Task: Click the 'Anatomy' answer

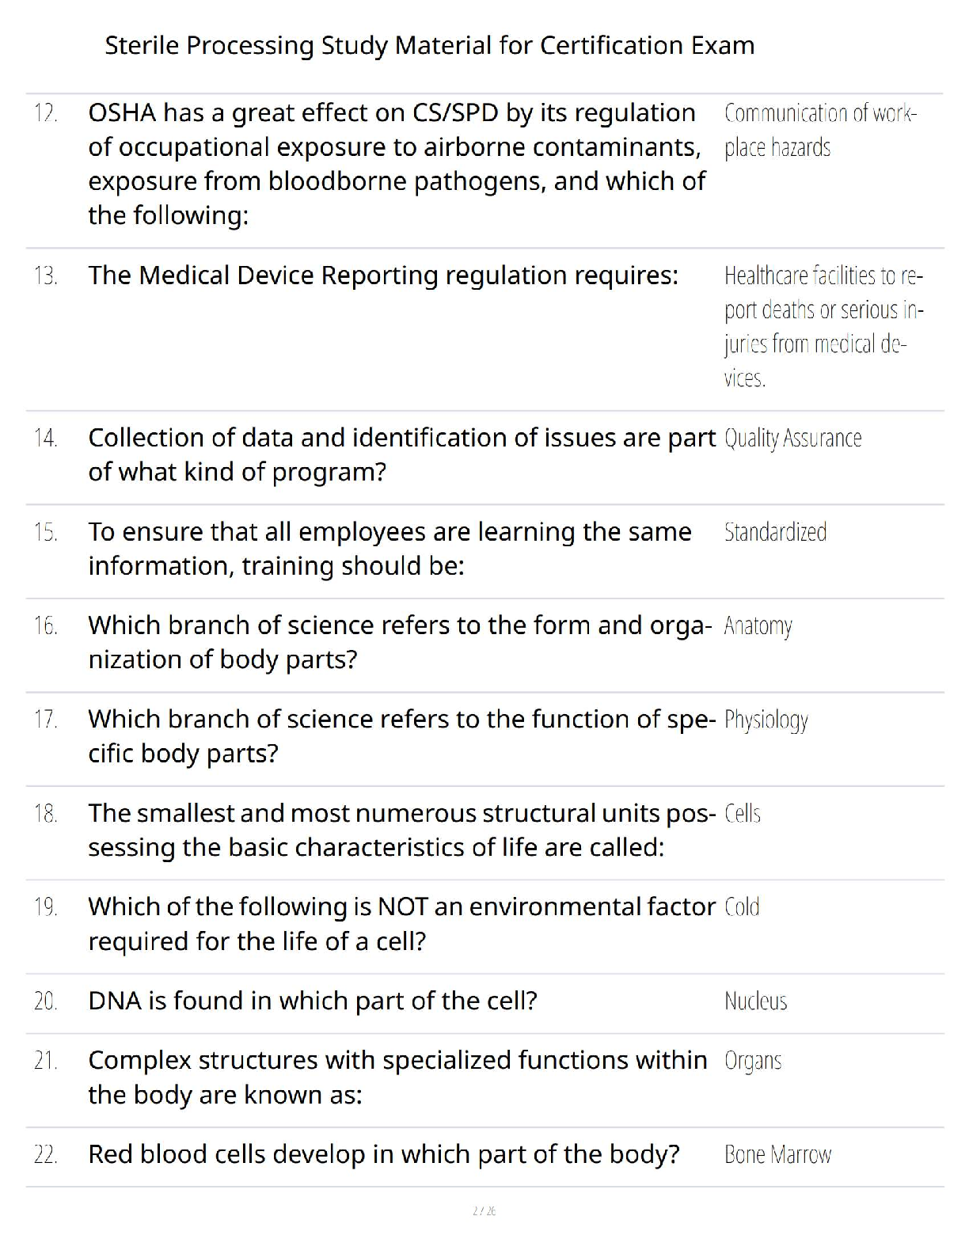Action: pos(758,626)
